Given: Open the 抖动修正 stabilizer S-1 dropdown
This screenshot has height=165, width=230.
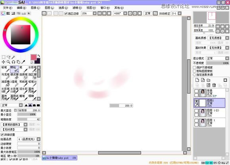Looking at the screenshot, I should coord(180,13).
